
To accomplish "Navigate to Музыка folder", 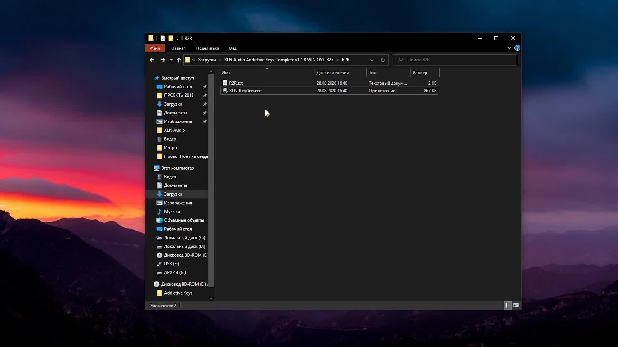I will point(172,211).
